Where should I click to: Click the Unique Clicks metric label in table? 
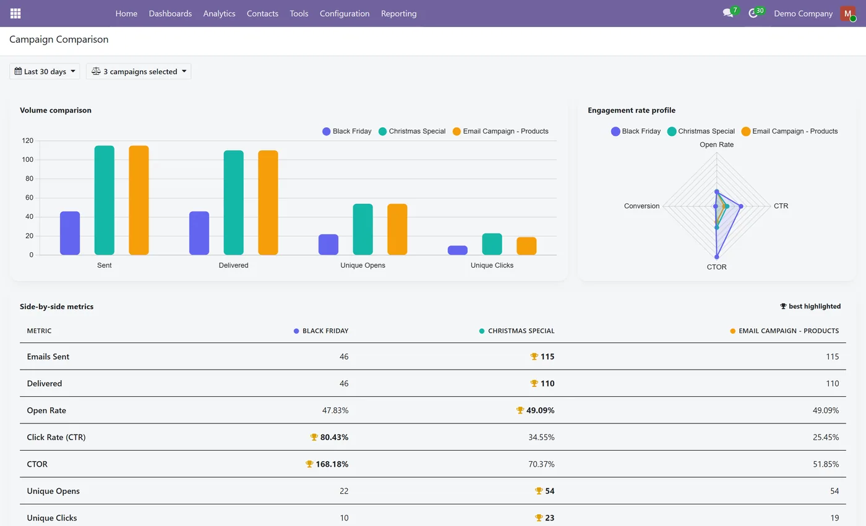[52, 518]
